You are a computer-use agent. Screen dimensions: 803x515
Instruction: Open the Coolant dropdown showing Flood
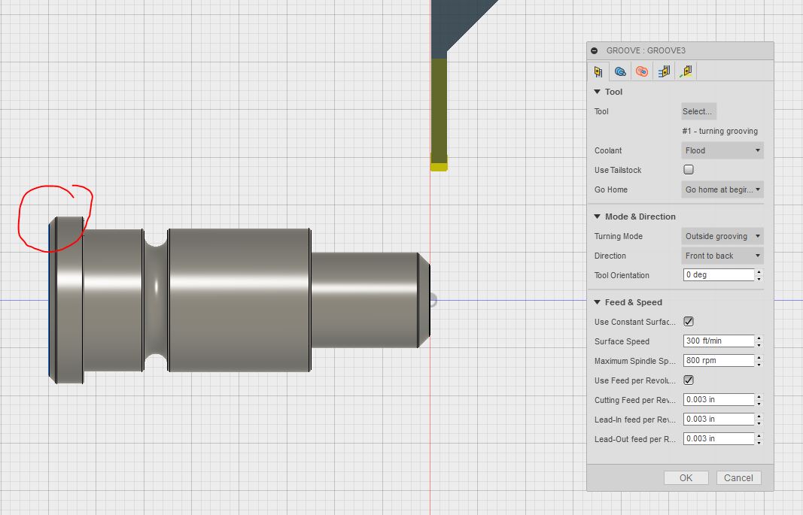[x=721, y=150]
